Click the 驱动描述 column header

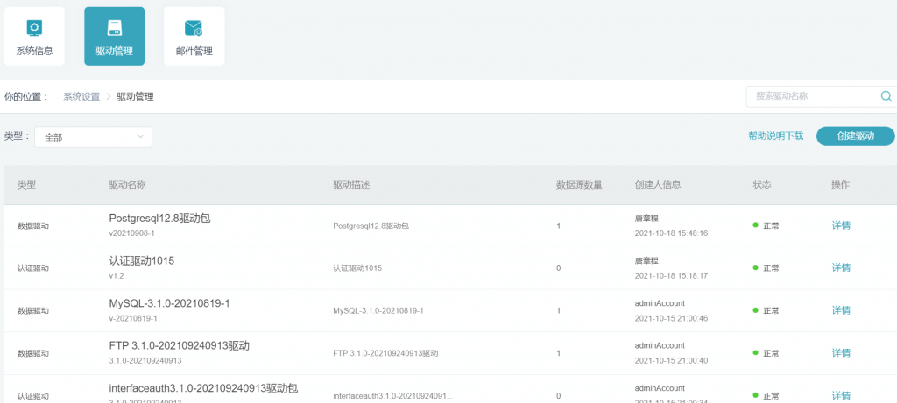pyautogui.click(x=351, y=185)
